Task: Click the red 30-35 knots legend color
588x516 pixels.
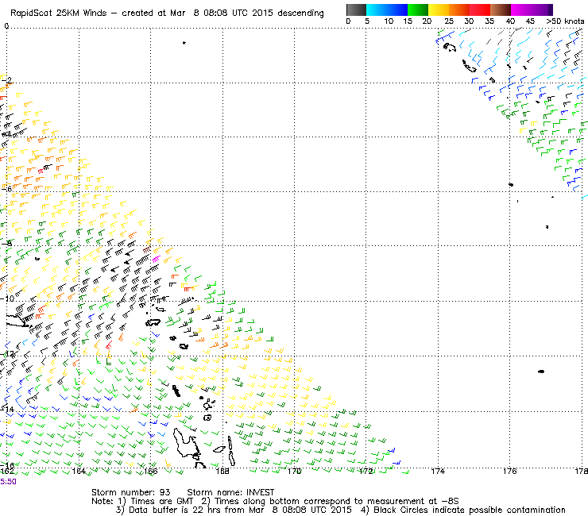Action: (x=480, y=10)
